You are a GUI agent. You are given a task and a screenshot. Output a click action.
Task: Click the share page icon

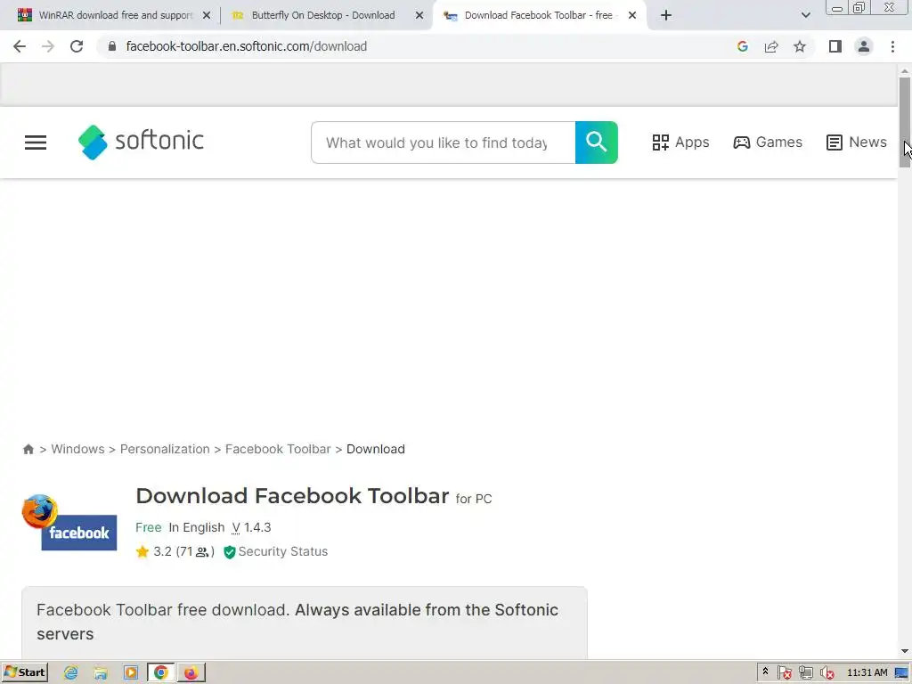771,46
